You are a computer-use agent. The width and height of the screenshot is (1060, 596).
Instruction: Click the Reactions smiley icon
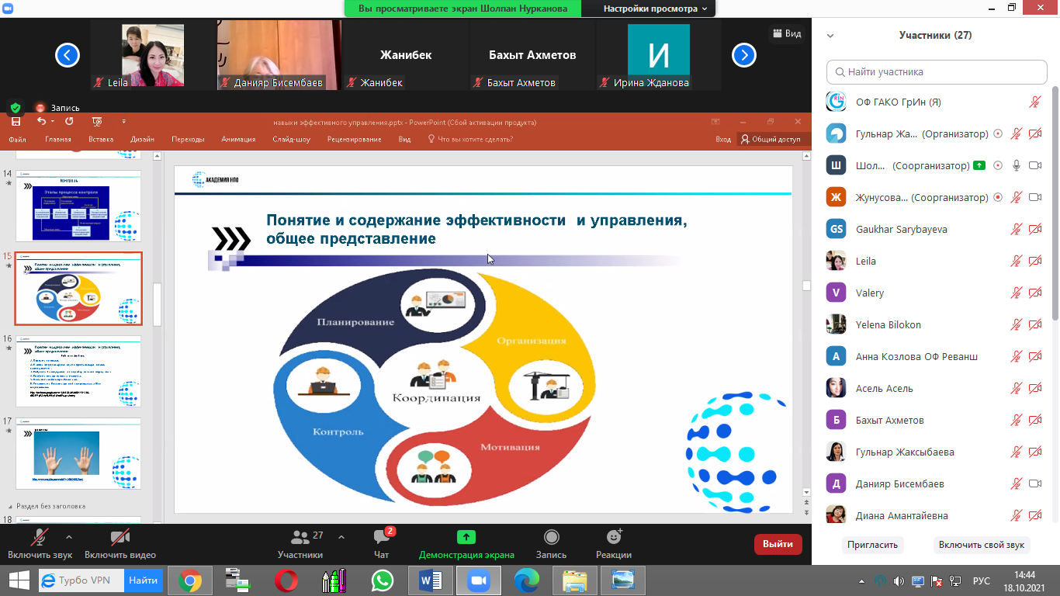pos(614,537)
